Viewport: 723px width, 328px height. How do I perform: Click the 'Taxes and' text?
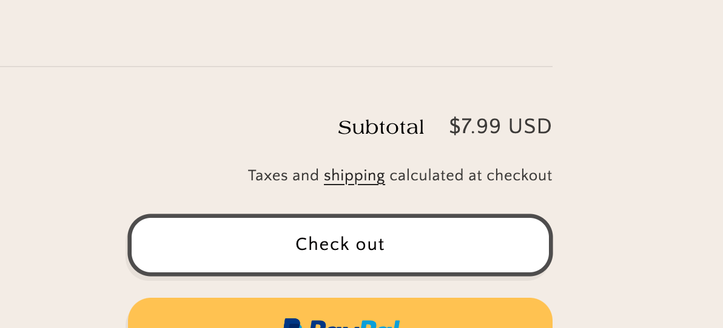point(283,176)
